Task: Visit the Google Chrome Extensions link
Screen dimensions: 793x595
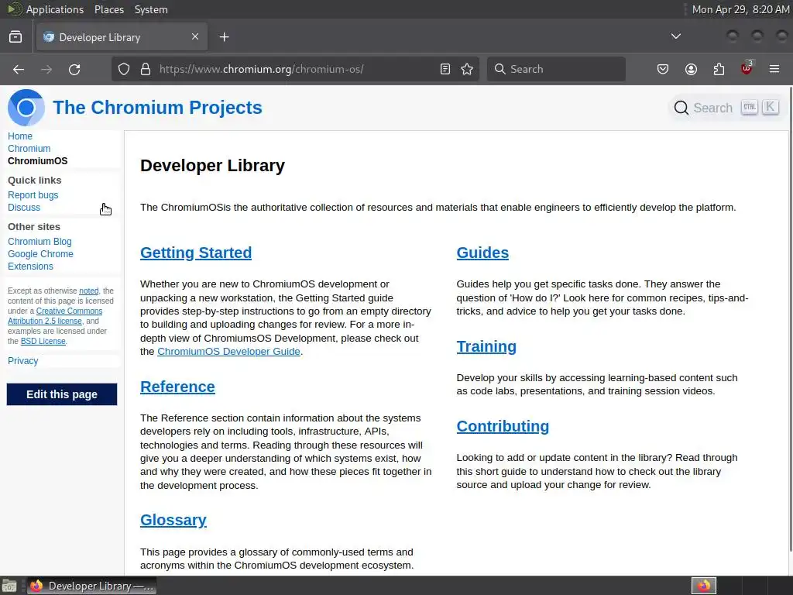Action: pos(40,260)
